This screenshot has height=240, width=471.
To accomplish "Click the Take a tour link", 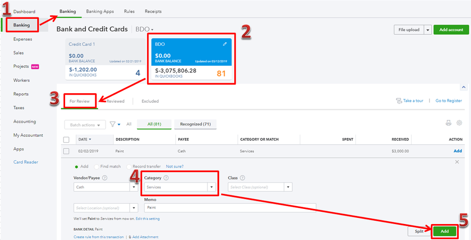I will [x=410, y=101].
